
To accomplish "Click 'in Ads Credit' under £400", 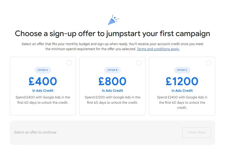I will click(x=43, y=90).
